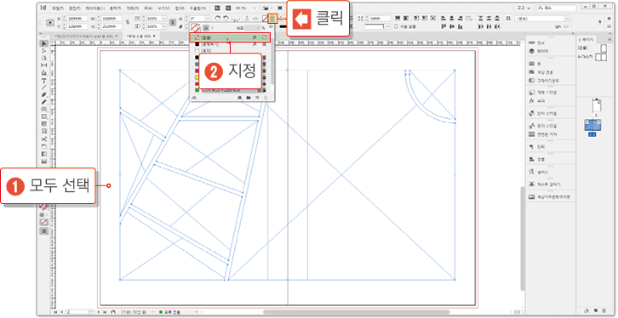Viewport: 618px width, 318px height.
Task: Select the Page tool
Action: [44, 58]
